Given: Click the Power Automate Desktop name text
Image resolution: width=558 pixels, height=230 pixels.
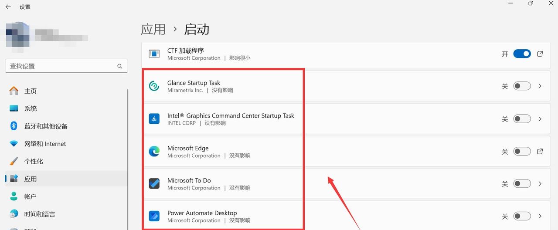Looking at the screenshot, I should [x=202, y=213].
